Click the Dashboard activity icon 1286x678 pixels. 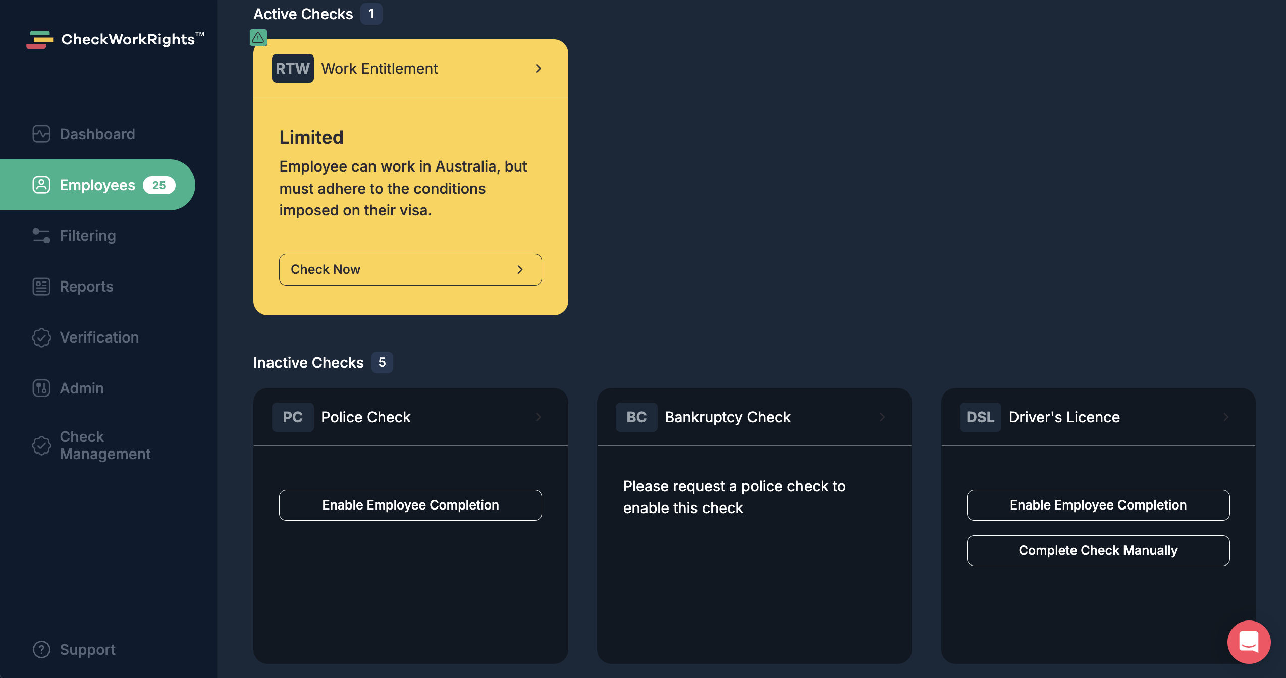coord(41,134)
